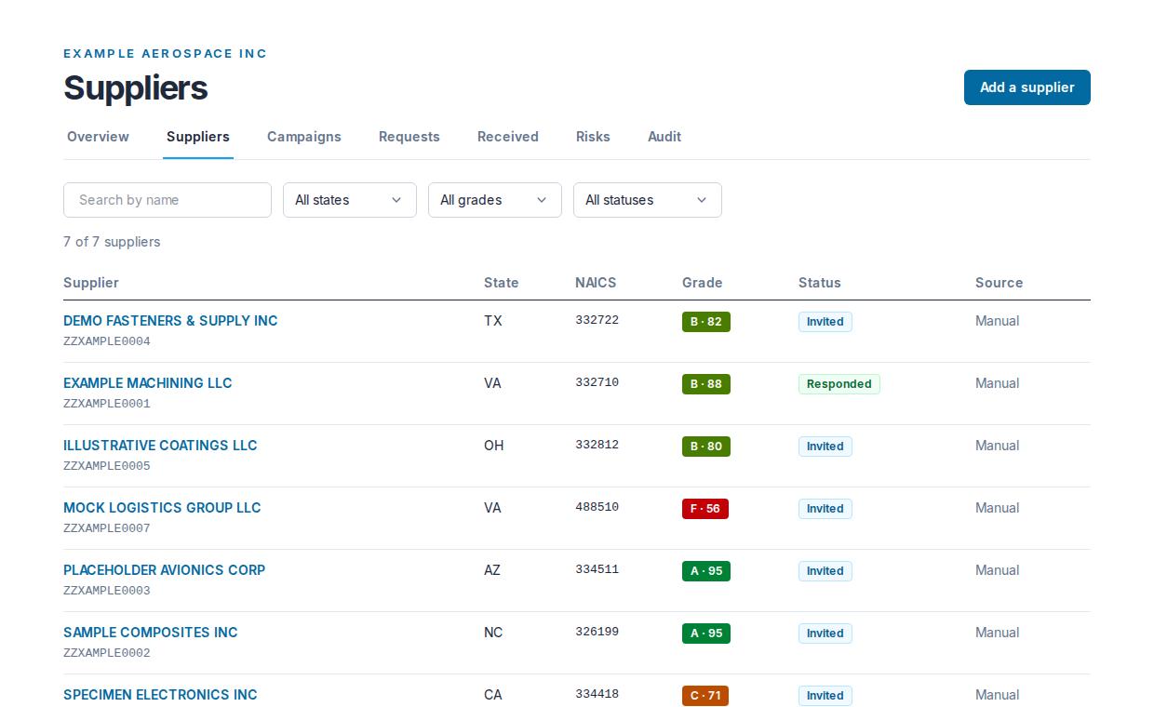This screenshot has height=707, width=1154.
Task: Click Invited status for Illustrative Coatings
Action: [825, 447]
